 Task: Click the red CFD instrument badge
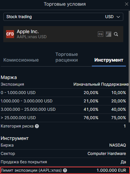10,34
